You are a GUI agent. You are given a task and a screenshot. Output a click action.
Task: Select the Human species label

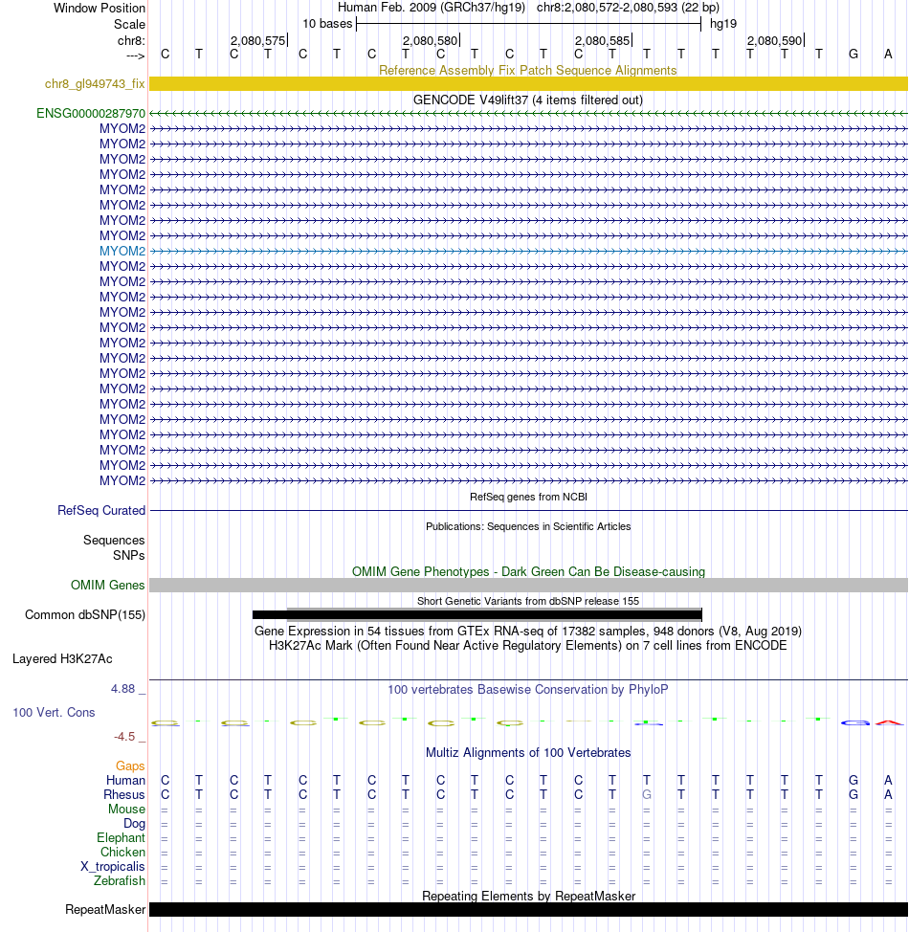pyautogui.click(x=125, y=780)
